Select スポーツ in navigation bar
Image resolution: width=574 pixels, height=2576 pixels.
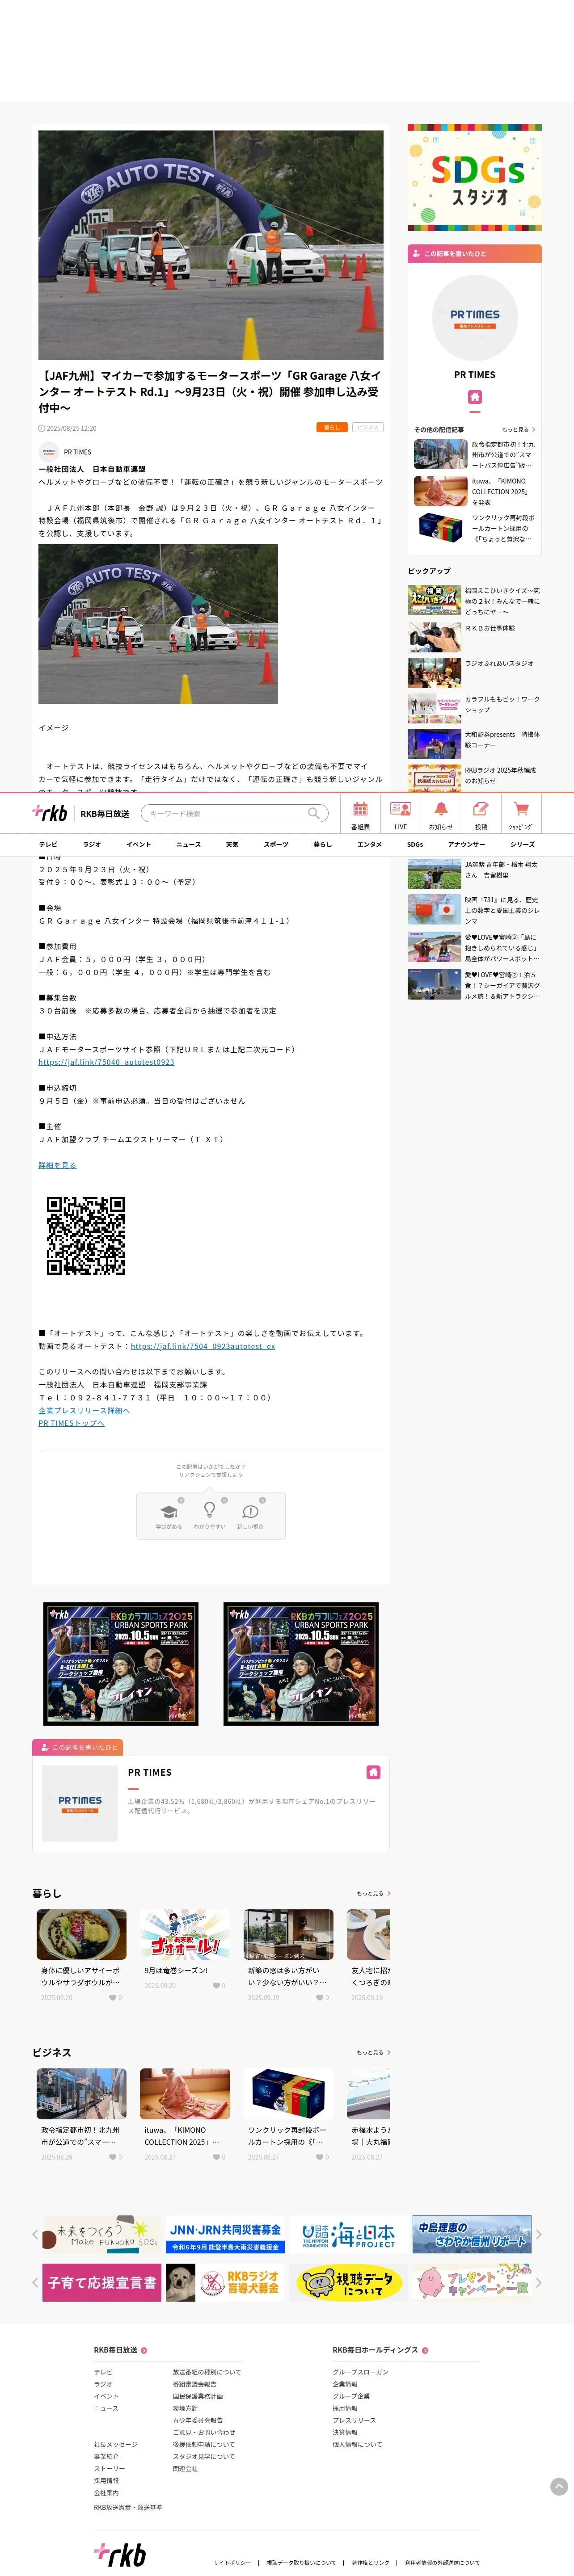click(276, 844)
